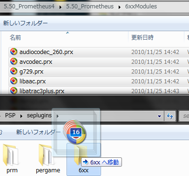Click the libaac.prx file icon
Viewport: 189px width, 176px height.
coord(13,81)
